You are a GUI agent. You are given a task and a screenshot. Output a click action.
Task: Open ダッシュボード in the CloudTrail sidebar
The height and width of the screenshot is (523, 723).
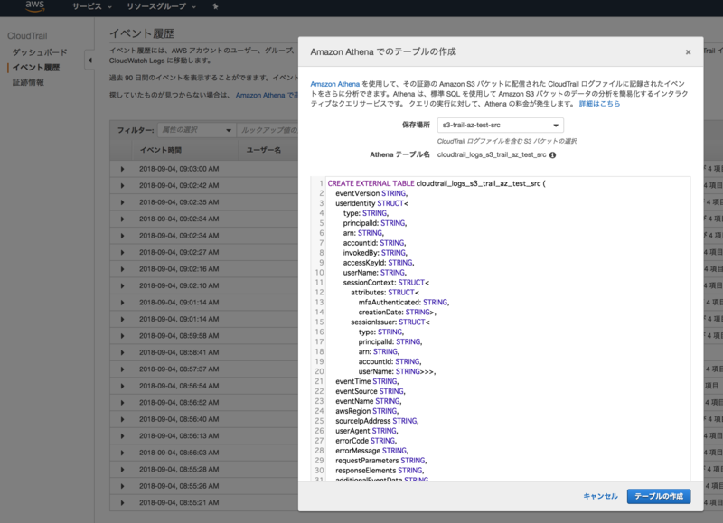coord(40,52)
